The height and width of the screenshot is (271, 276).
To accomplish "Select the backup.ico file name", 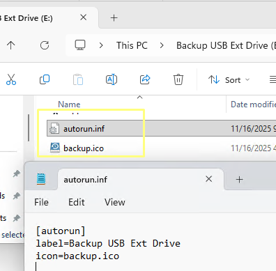I will pyautogui.click(x=84, y=148).
